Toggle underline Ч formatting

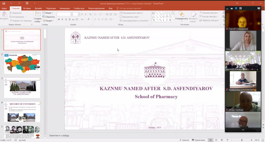[66, 19]
